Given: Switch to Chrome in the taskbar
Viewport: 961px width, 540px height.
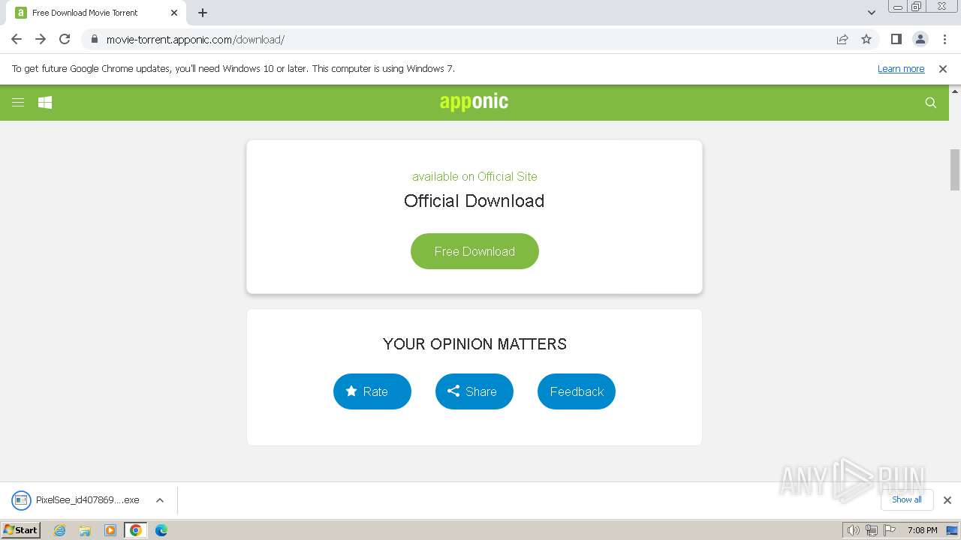Looking at the screenshot, I should click(x=136, y=530).
